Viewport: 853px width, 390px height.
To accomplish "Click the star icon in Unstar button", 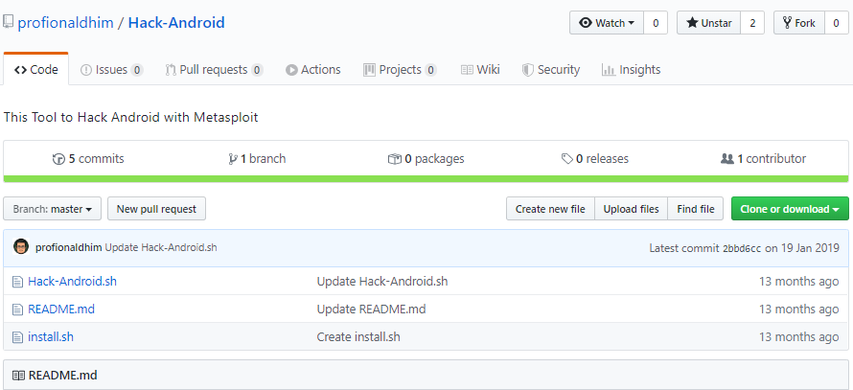I will [692, 23].
